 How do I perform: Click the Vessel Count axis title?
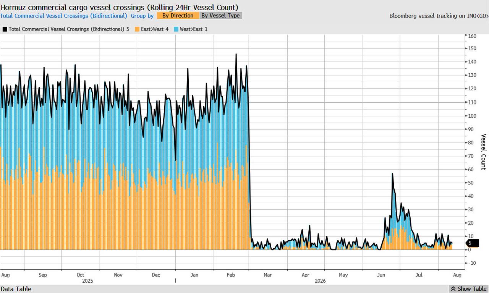483,152
